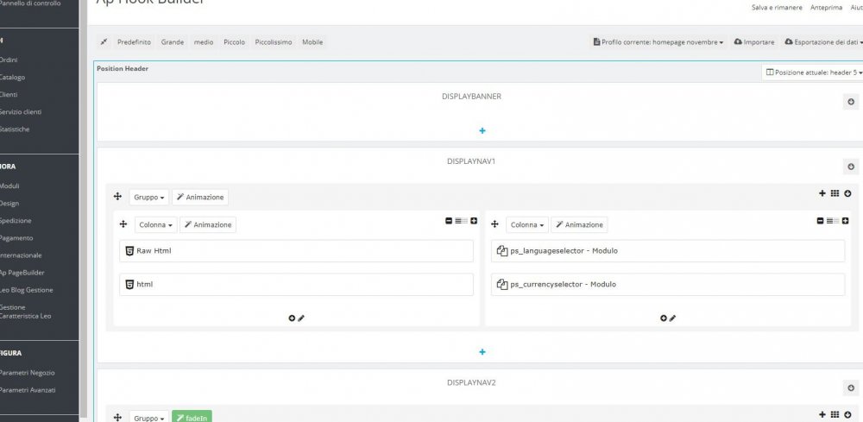
Task: Click the add column plus in DISPLAYNAV1 group
Action: coord(822,193)
